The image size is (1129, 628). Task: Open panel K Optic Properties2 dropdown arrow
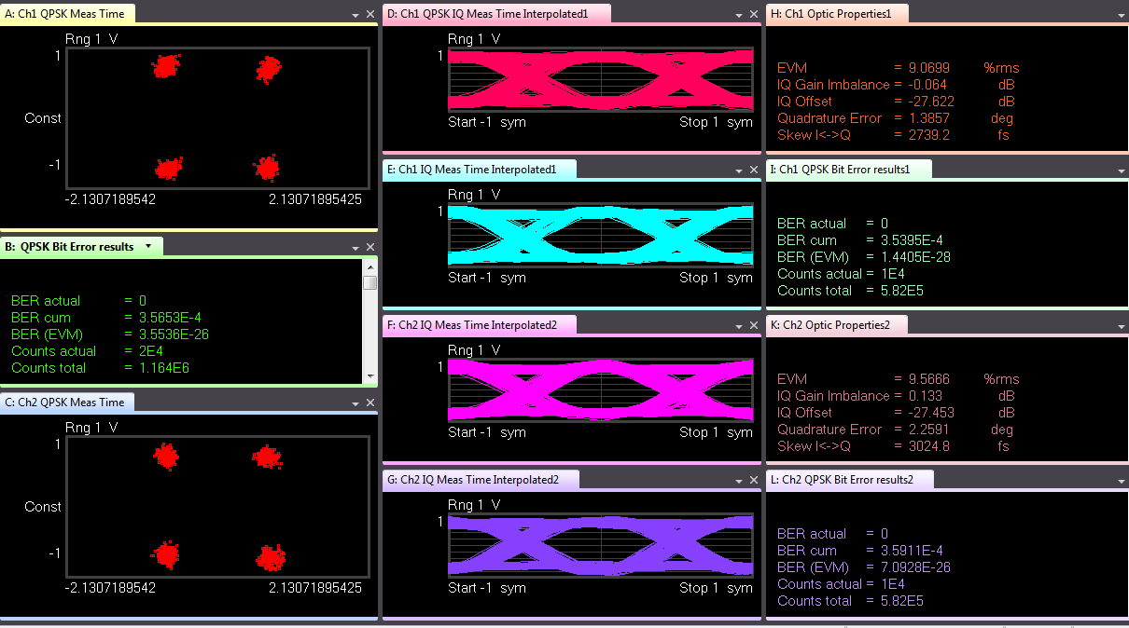pyautogui.click(x=1121, y=327)
